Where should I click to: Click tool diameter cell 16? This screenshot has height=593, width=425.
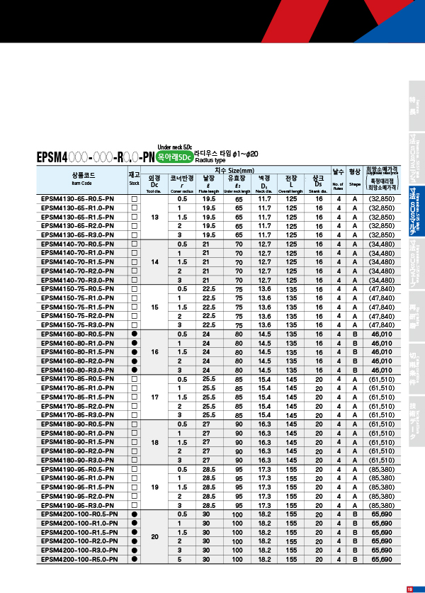click(x=154, y=352)
